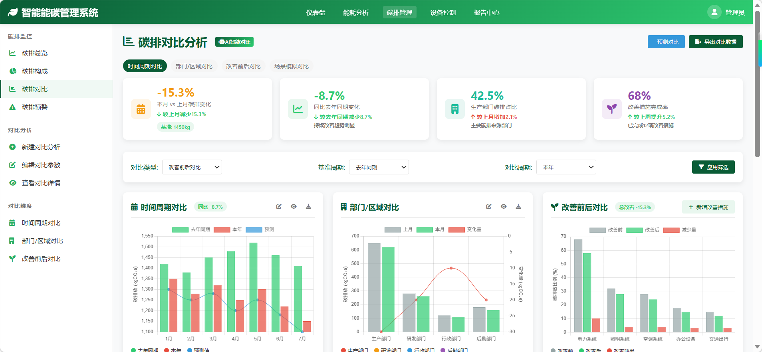Click the leaf logo in header

pyautogui.click(x=13, y=12)
